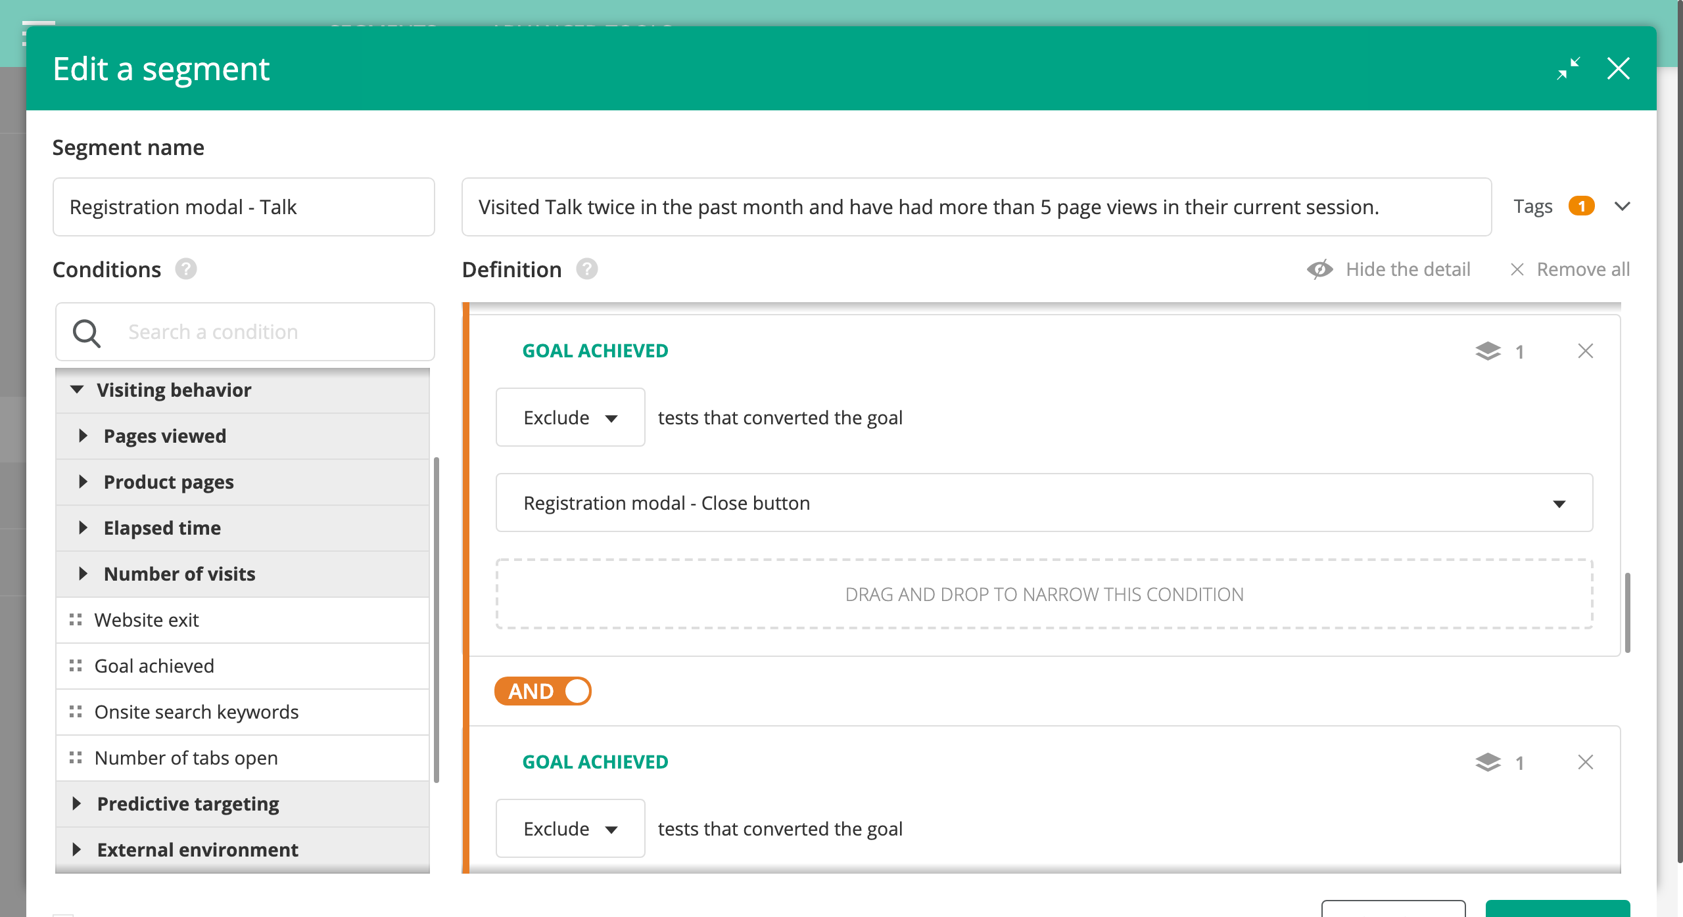The image size is (1683, 917).
Task: Click layers icon on second Goal Achieved block
Action: click(x=1488, y=763)
